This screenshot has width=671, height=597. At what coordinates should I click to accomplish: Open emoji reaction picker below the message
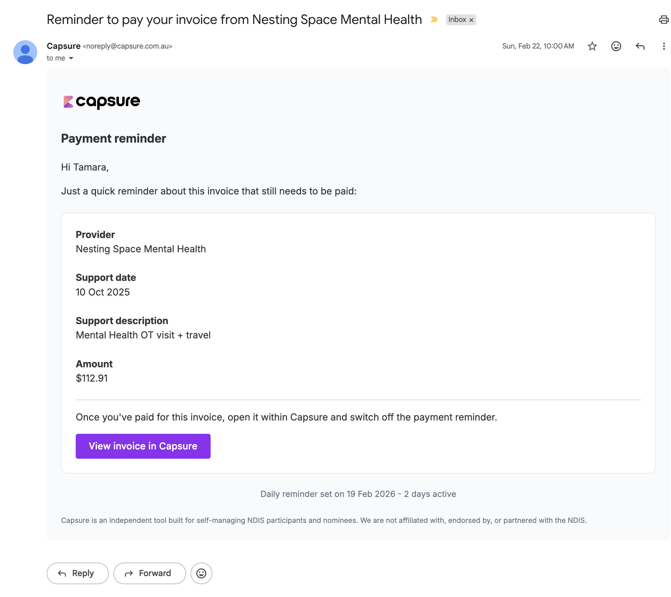pos(201,573)
